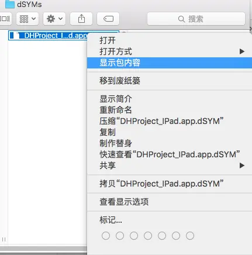Image resolution: width=252 pixels, height=255 pixels.
Task: Select the seventh tag color circle
Action: click(x=190, y=236)
